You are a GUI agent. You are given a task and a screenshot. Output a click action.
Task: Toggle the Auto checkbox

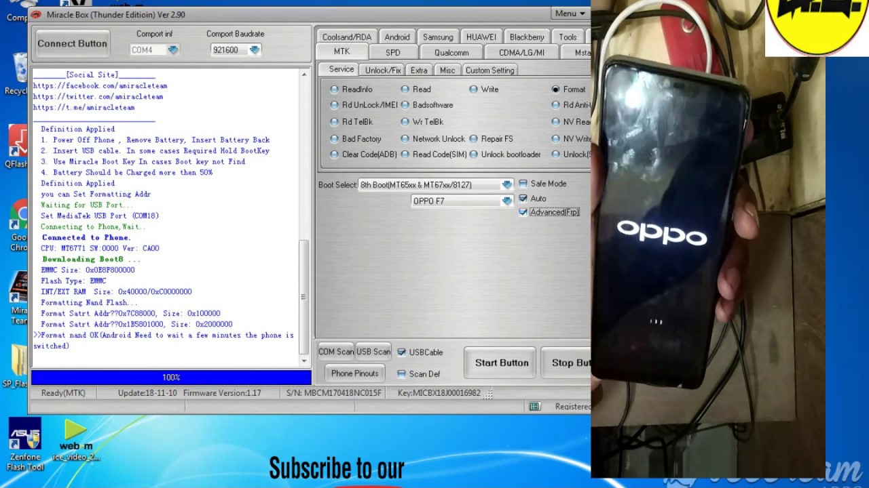tap(533, 199)
